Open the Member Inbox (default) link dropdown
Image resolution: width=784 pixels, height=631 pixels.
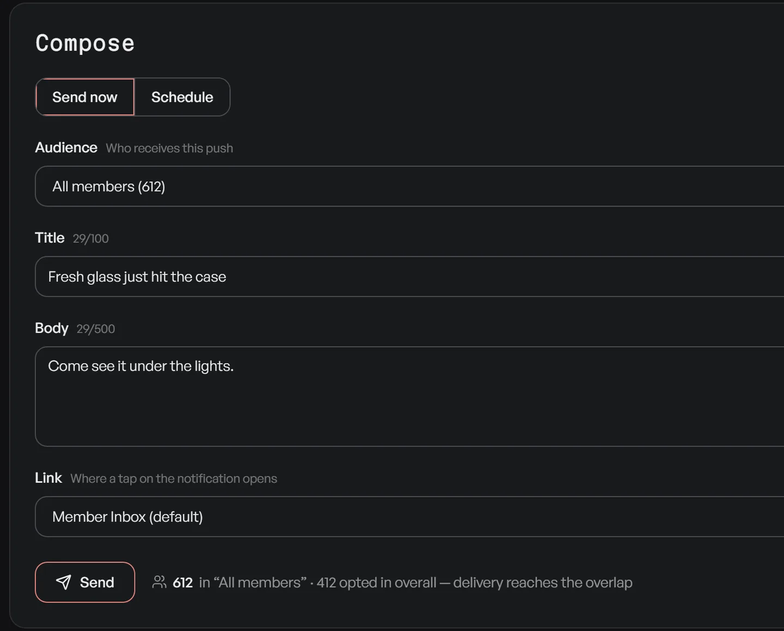(409, 517)
